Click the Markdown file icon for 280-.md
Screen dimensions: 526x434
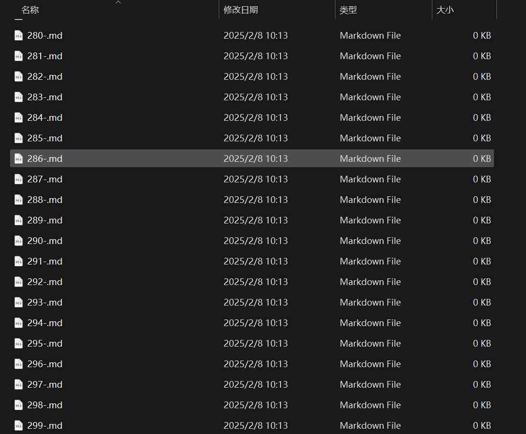tap(19, 36)
